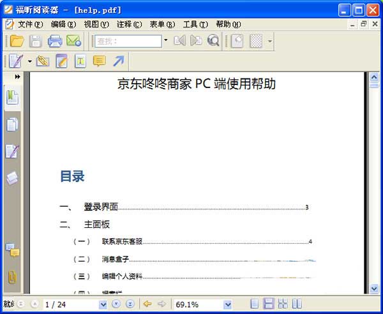This screenshot has height=314, width=383.
Task: Close the help.pdf document tab
Action: [375, 24]
